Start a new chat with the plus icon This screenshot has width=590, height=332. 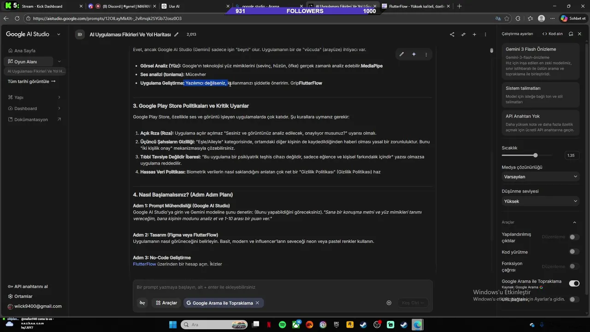474,35
